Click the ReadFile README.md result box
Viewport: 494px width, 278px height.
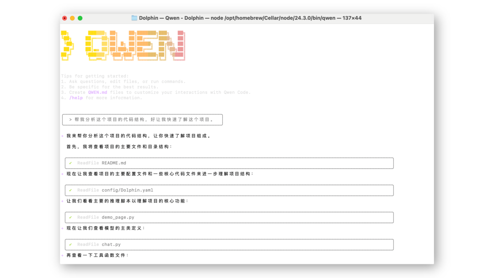pos(229,163)
